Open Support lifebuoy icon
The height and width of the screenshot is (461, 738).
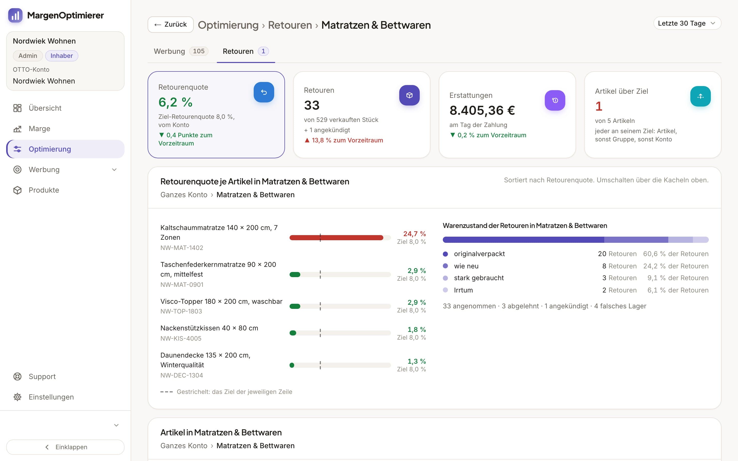pyautogui.click(x=17, y=376)
